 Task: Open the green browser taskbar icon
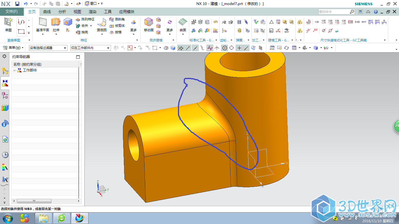point(62,218)
